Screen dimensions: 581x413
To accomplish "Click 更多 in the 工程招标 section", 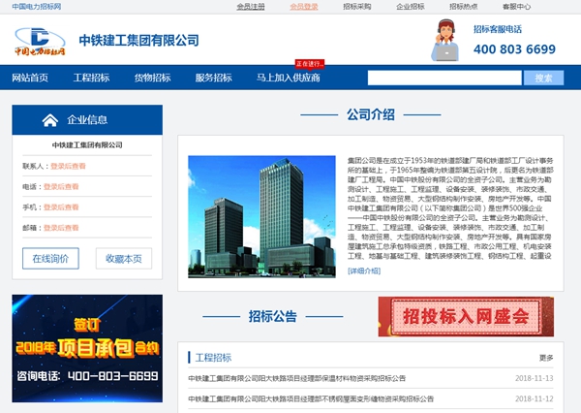I will (546, 358).
